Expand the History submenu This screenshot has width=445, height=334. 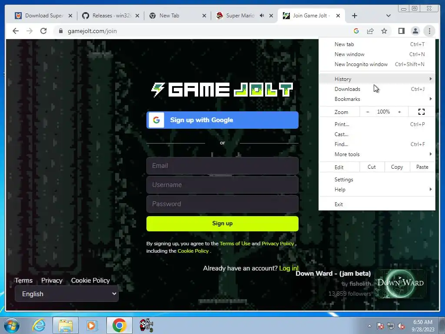pyautogui.click(x=377, y=79)
